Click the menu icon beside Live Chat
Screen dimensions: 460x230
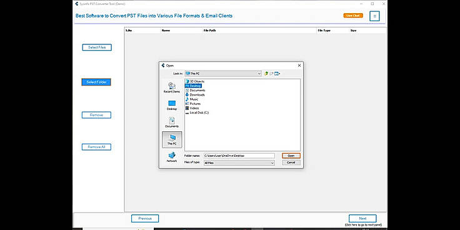tap(374, 16)
